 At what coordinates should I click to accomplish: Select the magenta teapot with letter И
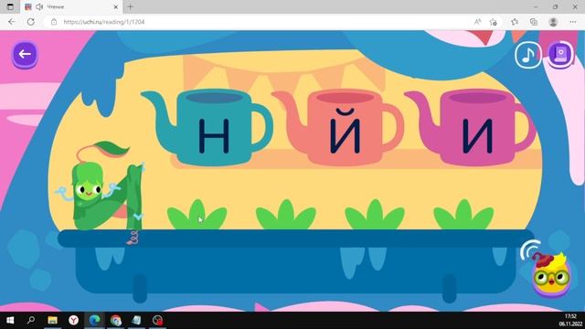471,128
